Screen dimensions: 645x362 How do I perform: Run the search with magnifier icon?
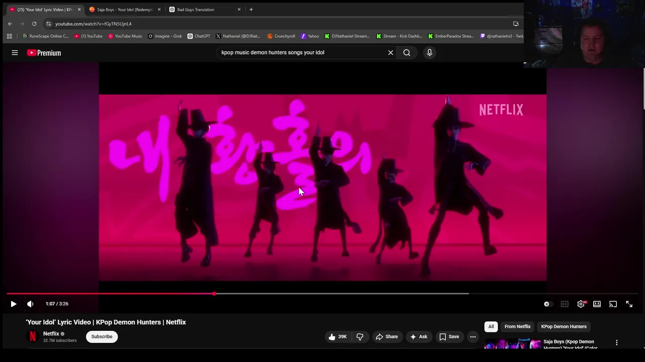[407, 52]
